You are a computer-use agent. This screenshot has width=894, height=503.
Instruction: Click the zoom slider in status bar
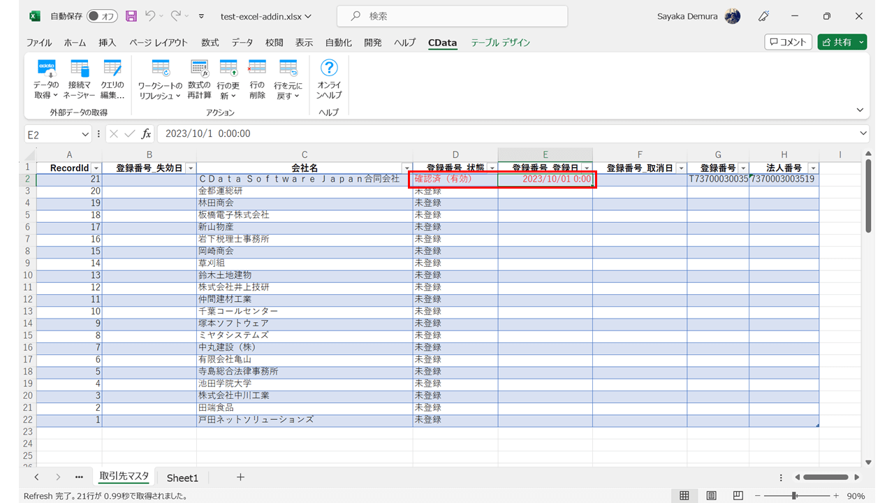[x=794, y=495]
